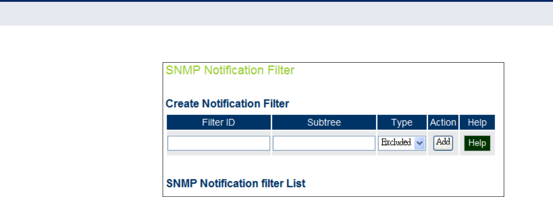Click the Action column header
Image resolution: width=553 pixels, height=197 pixels.
(x=443, y=122)
